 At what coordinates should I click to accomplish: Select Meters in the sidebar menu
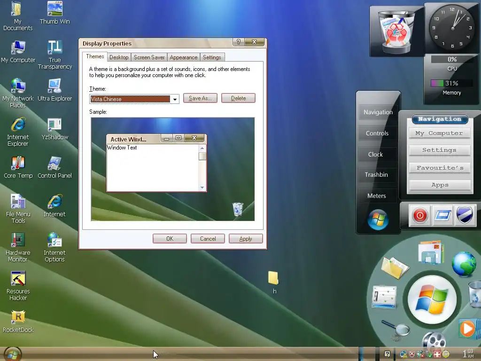[377, 196]
